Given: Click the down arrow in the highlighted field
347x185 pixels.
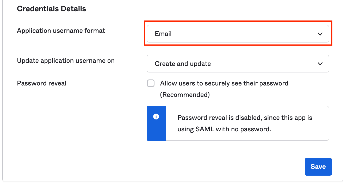Looking at the screenshot, I should pos(320,34).
